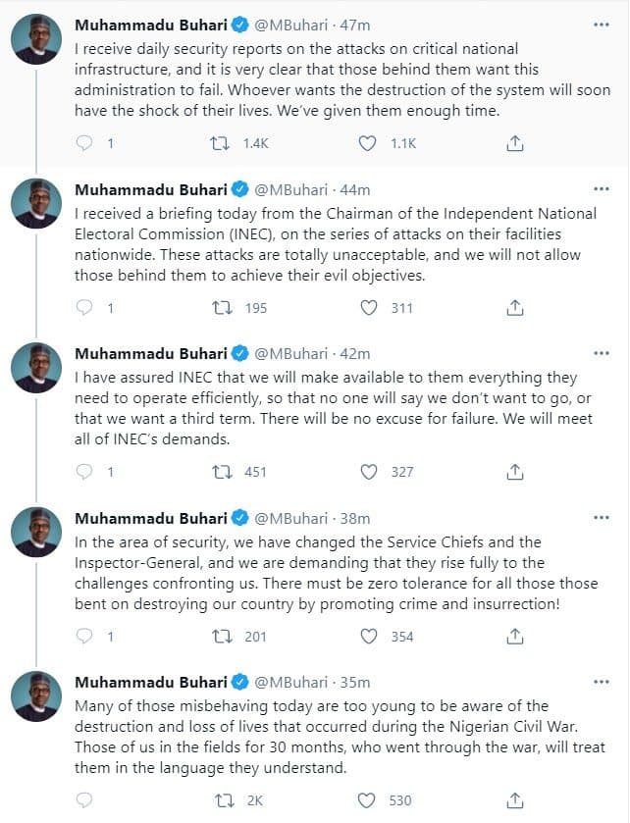Share the 44m tweet about INEC briefing
This screenshot has height=823, width=630.
tap(515, 308)
